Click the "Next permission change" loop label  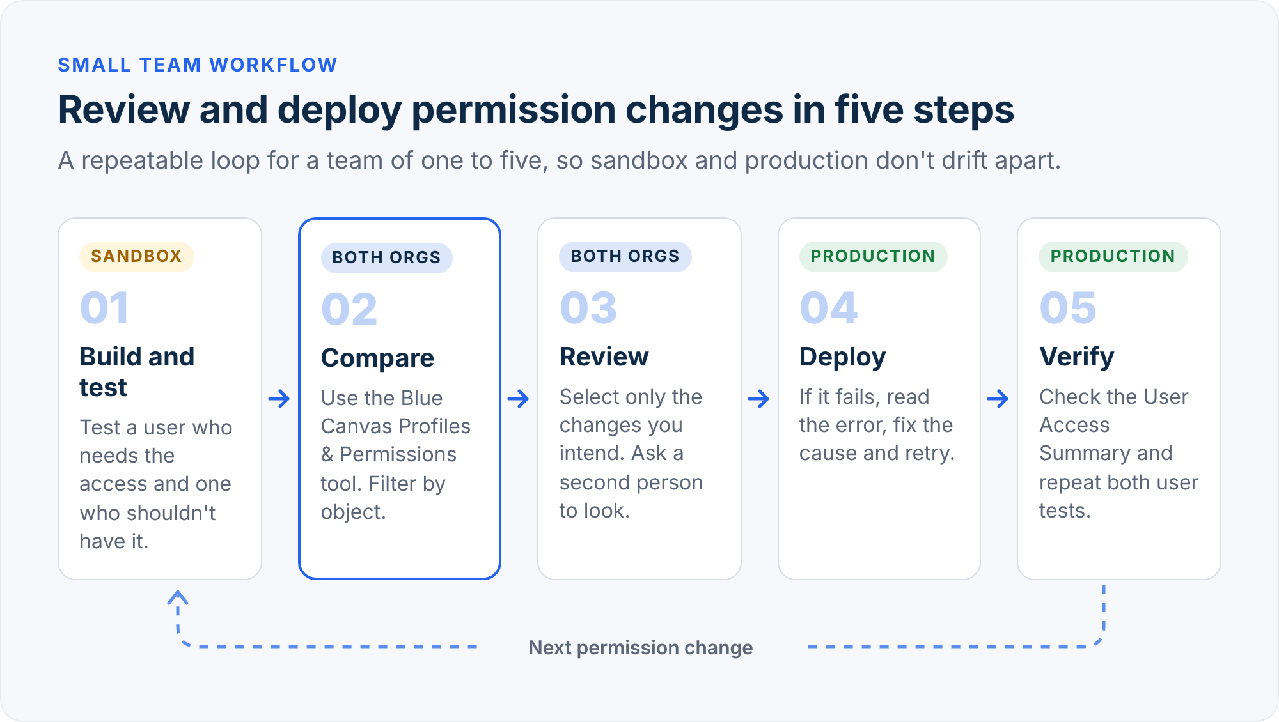click(640, 648)
